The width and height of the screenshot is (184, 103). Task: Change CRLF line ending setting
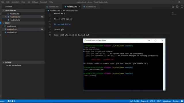pyautogui.click(x=159, y=101)
